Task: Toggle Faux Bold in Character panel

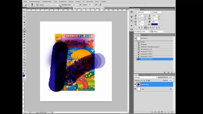Action: 139,28
